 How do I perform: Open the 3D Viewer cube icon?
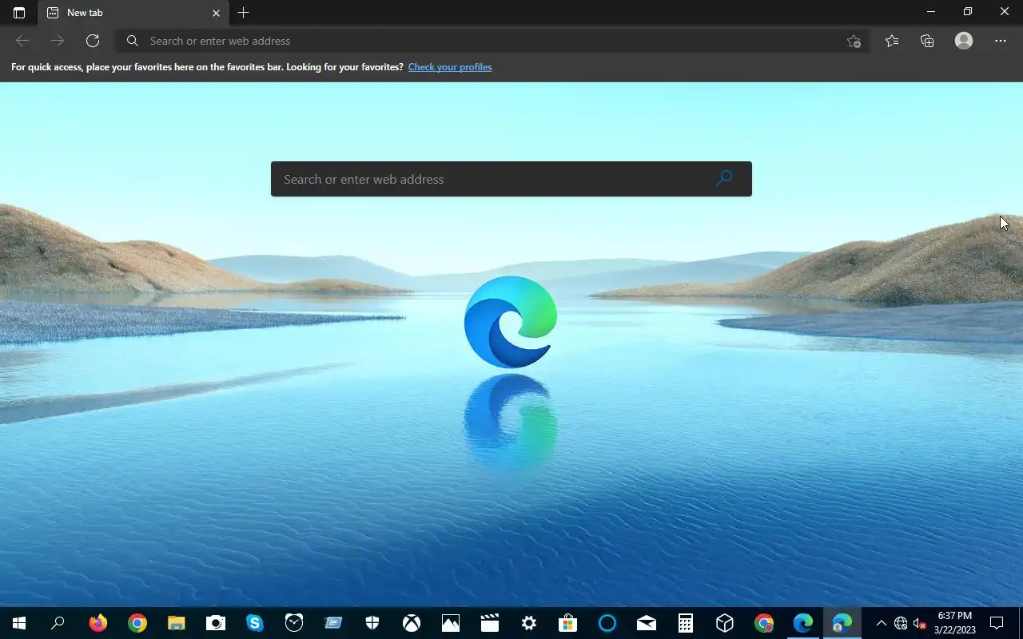[x=725, y=623]
